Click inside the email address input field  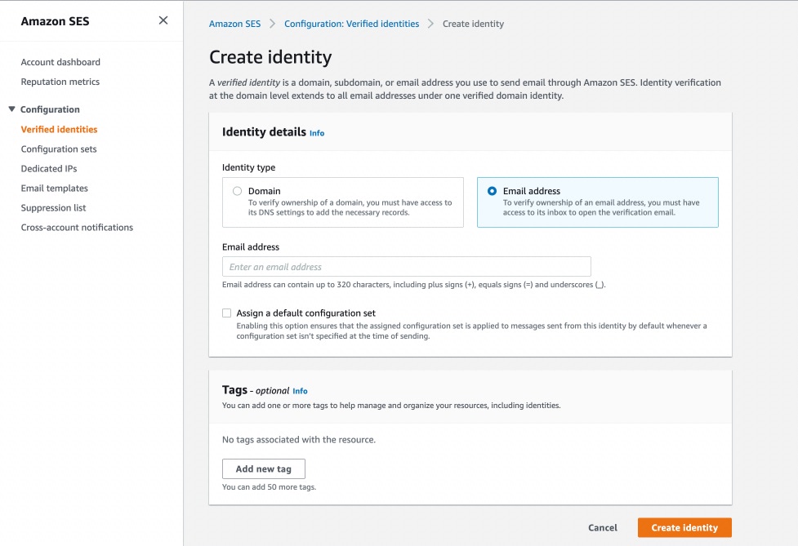point(406,266)
